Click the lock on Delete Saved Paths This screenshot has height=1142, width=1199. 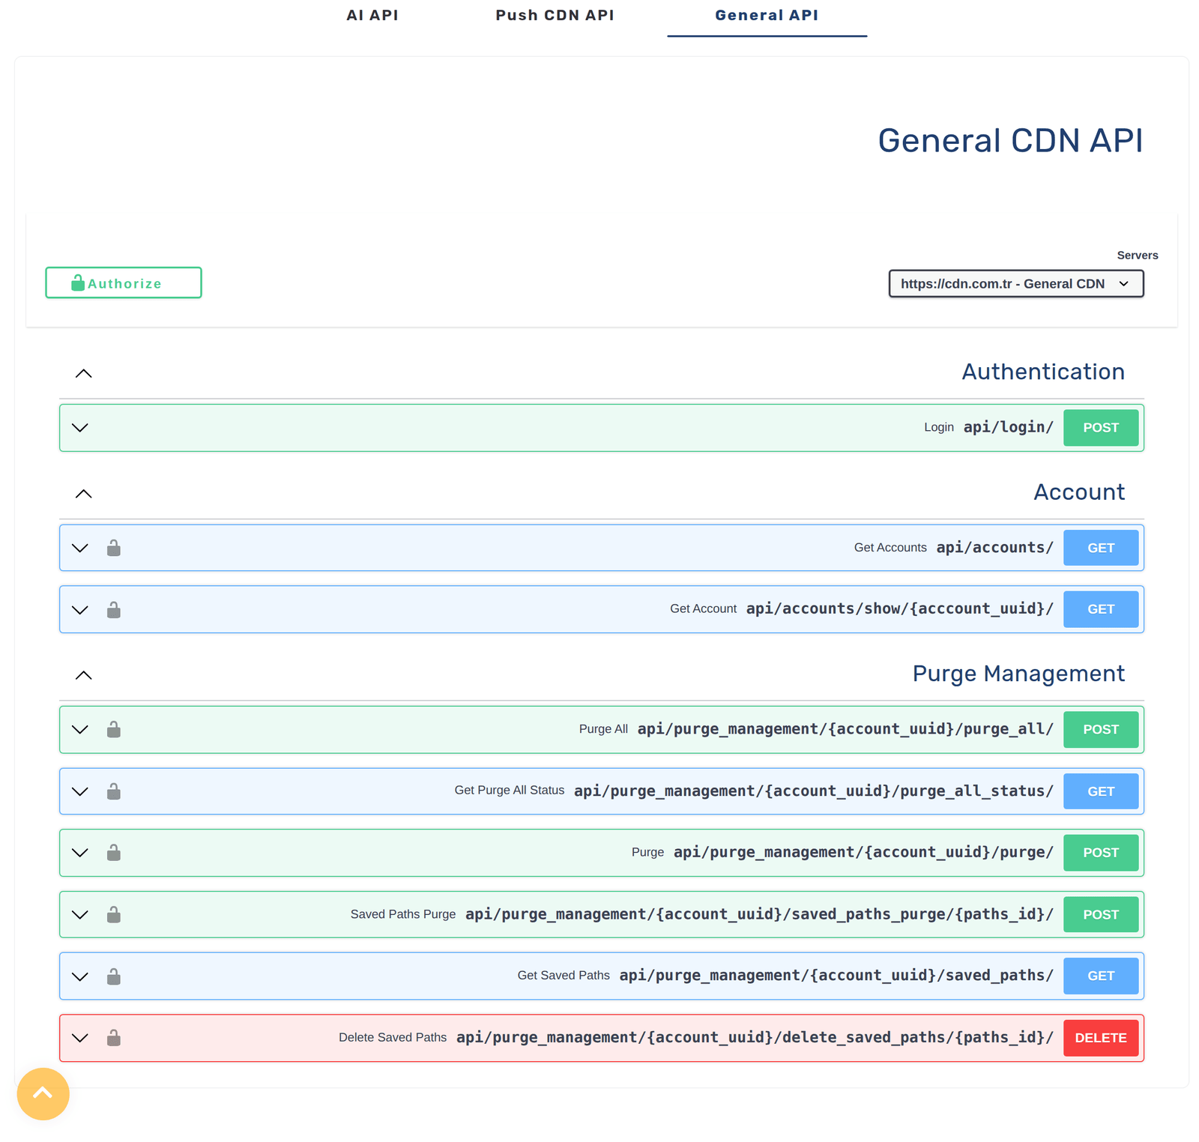[114, 1038]
